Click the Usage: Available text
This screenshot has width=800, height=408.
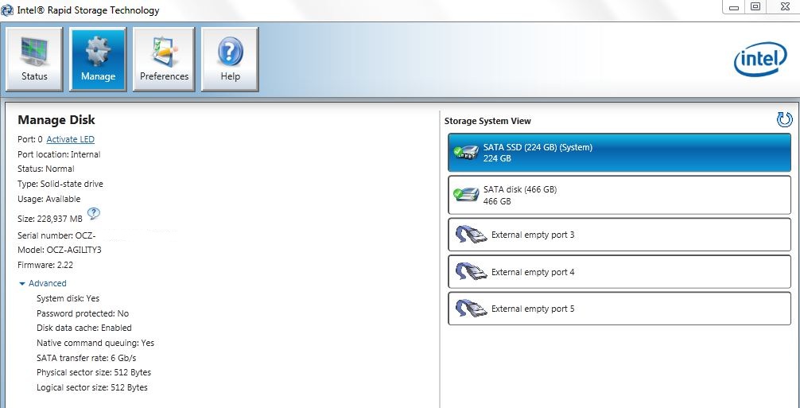[49, 199]
